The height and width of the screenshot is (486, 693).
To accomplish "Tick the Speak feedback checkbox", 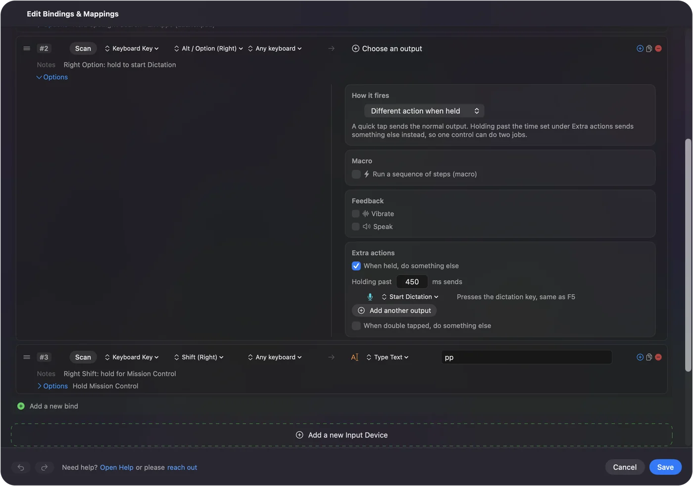I will click(355, 226).
